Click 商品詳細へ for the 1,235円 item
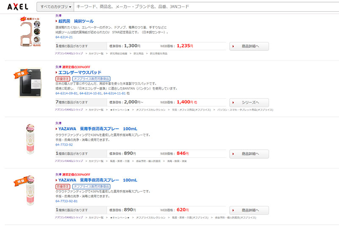Viewport: 339px width, 226px height. [x=249, y=46]
